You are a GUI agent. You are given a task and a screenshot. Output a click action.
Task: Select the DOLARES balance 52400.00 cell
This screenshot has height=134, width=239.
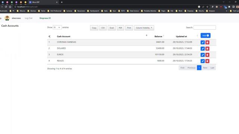pyautogui.click(x=160, y=48)
